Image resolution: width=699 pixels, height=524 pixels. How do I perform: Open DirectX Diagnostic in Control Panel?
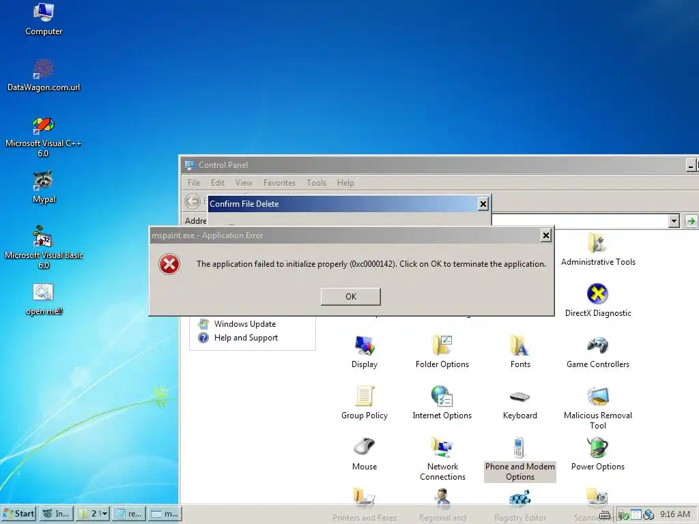pyautogui.click(x=598, y=300)
